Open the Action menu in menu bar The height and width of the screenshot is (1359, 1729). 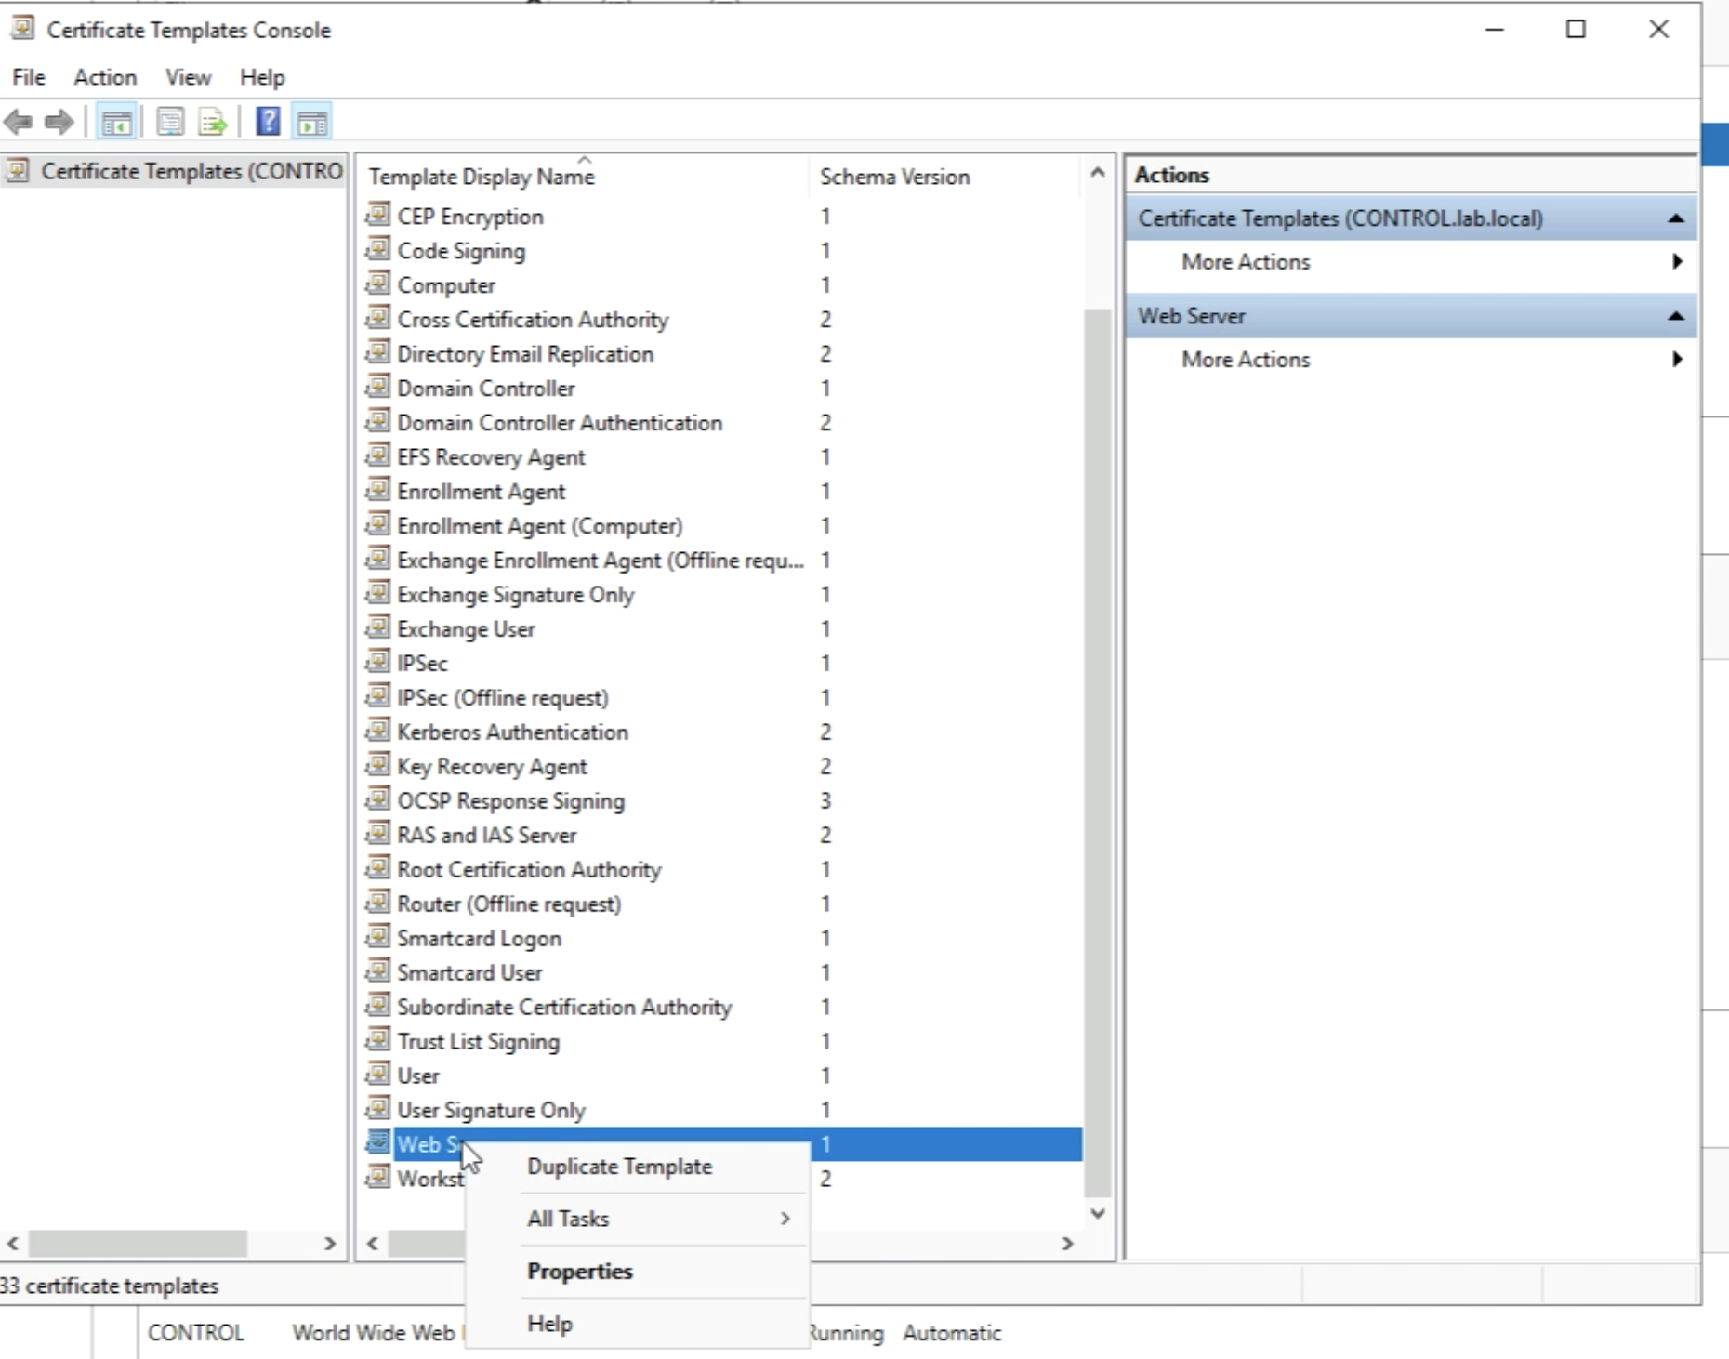pos(105,77)
